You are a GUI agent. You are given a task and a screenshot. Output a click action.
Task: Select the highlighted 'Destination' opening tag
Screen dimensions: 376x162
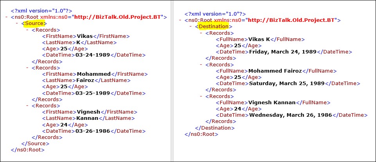point(214,27)
